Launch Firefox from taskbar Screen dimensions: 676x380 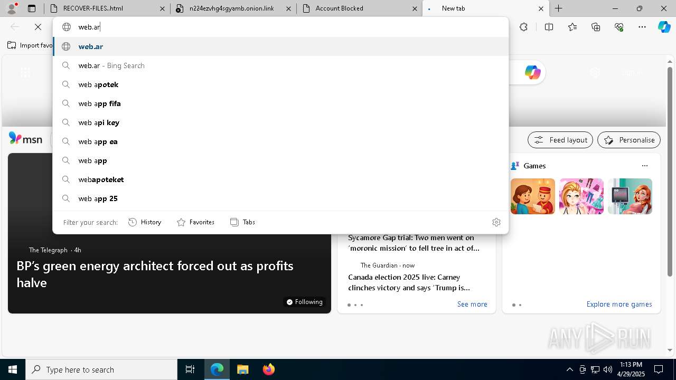click(x=268, y=369)
